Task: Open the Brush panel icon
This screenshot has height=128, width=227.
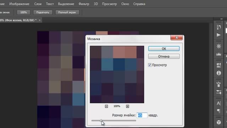Action: [218, 92]
